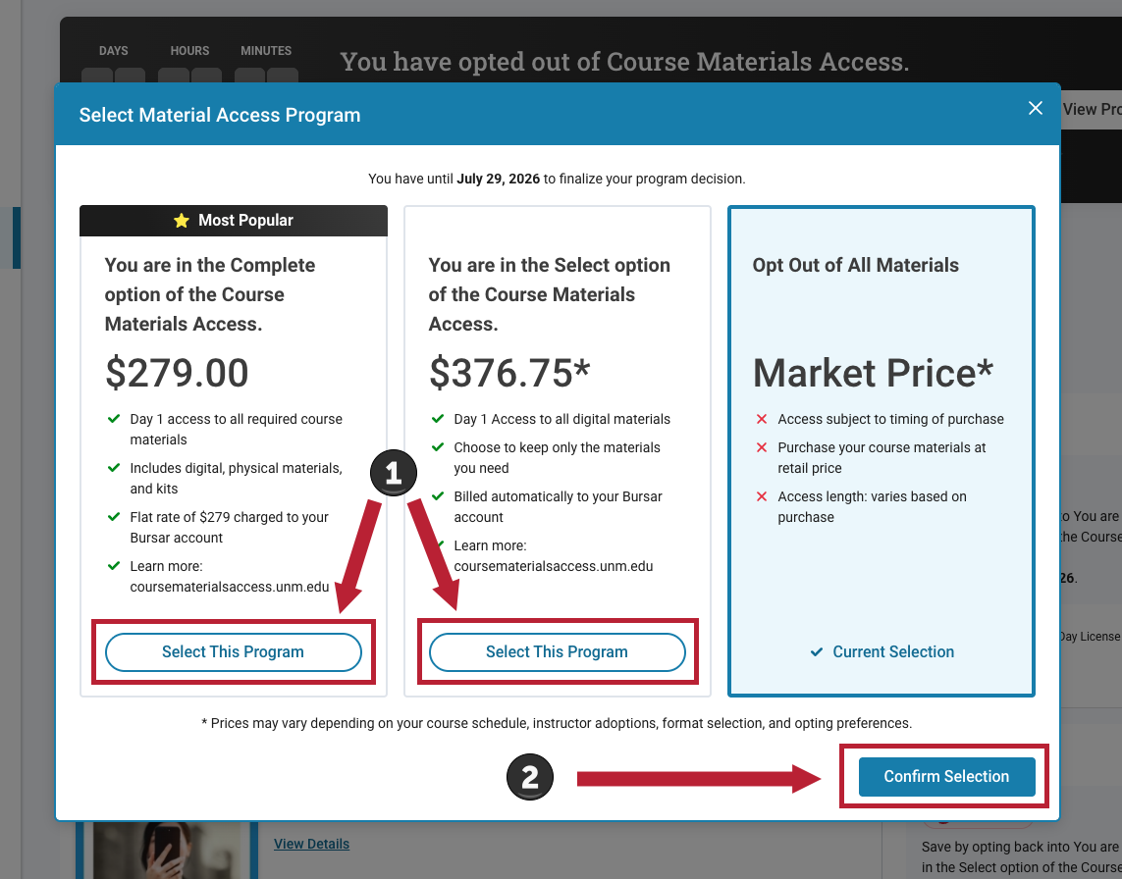1122x879 pixels.
Task: Click the red X beside Purchase at retail price
Action: [x=762, y=447]
